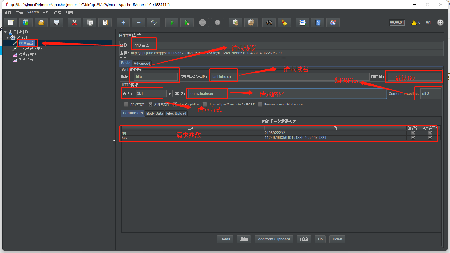The image size is (450, 253).
Task: Switch to the Files Upload tab
Action: coord(176,114)
